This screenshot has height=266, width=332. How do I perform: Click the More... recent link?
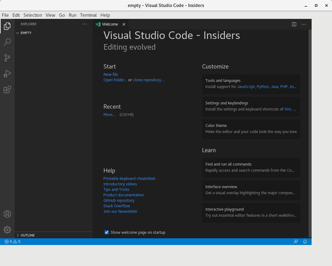pos(109,114)
